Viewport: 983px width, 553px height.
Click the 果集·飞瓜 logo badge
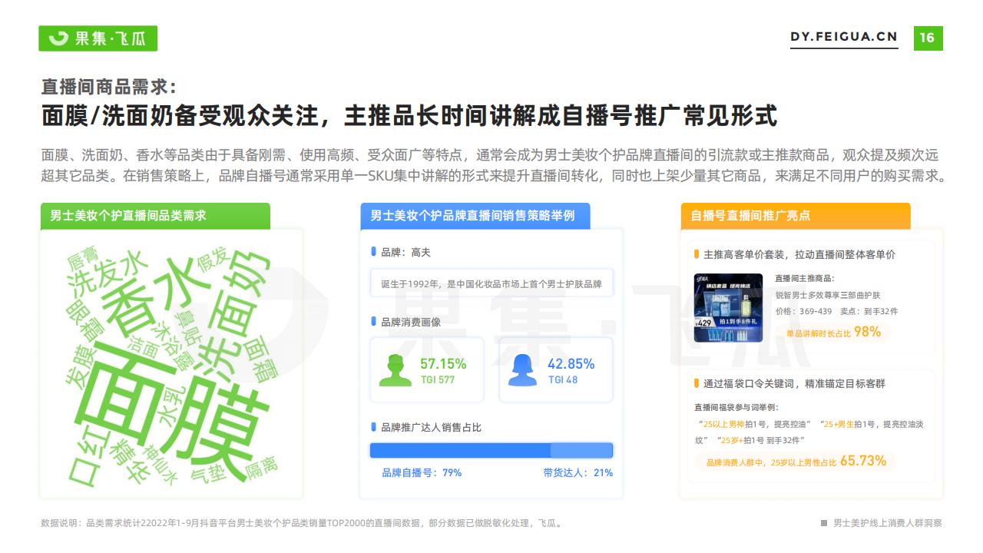(x=98, y=38)
